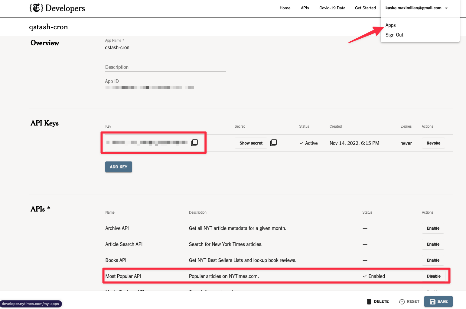Open the Covid-19 Data page

(332, 8)
